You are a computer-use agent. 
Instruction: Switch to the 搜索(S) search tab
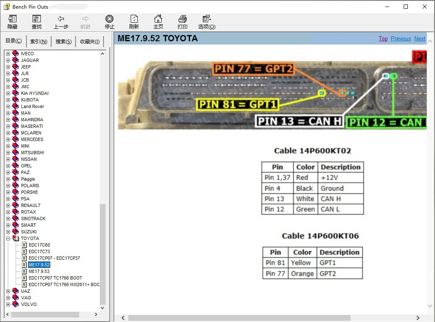[63, 42]
